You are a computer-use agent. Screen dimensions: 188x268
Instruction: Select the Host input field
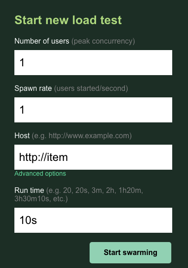tap(93, 157)
